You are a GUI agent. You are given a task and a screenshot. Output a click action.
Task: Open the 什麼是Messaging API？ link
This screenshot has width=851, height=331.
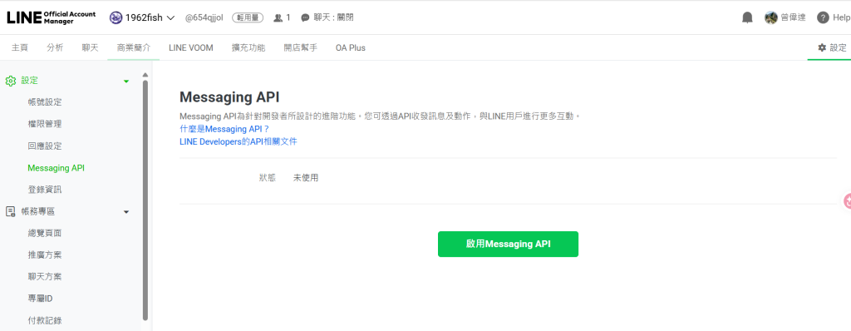click(224, 129)
